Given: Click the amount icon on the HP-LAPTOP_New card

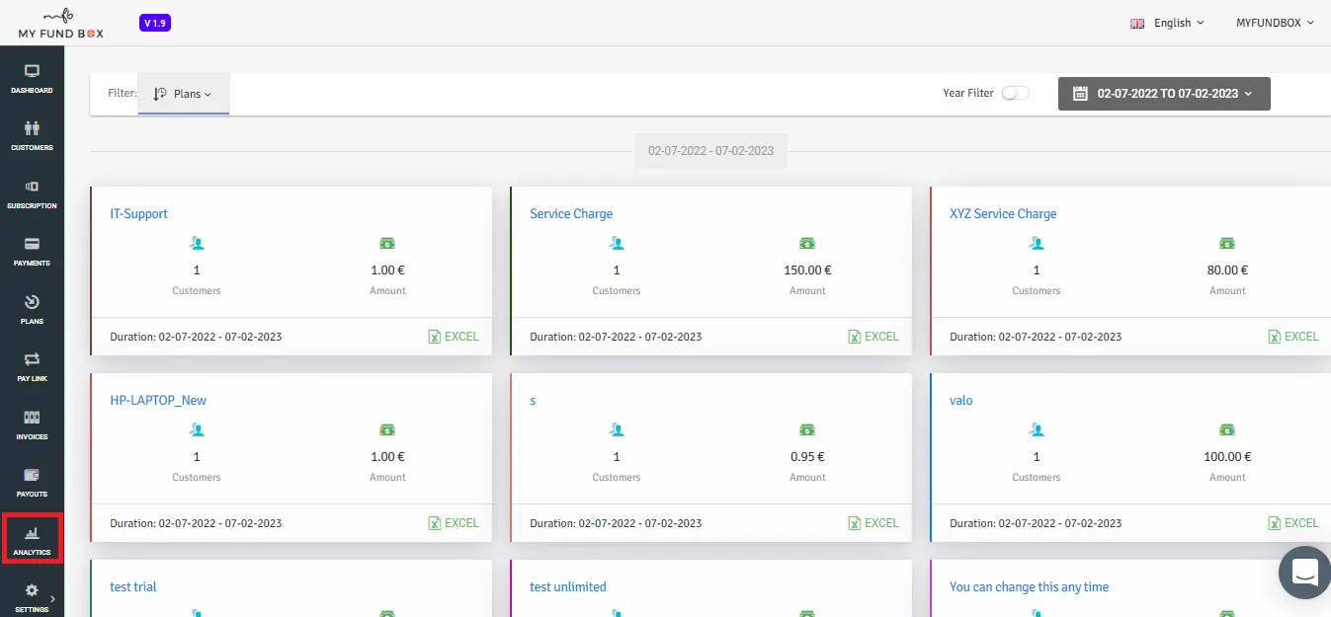Looking at the screenshot, I should click(387, 429).
